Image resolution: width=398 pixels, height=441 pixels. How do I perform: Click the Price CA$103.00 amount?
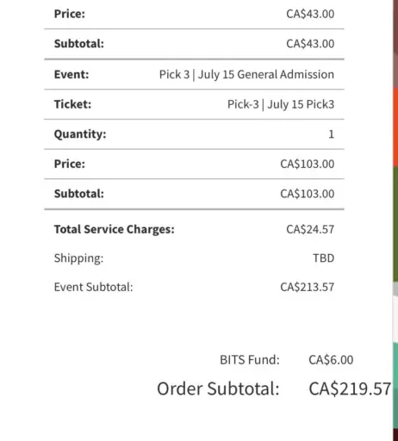(x=308, y=164)
